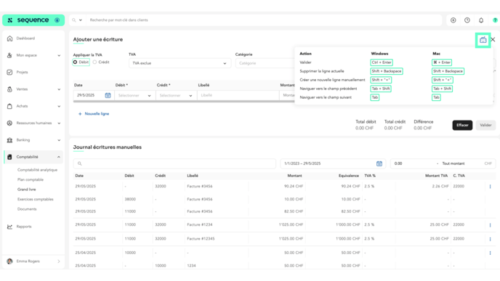500x281 pixels.
Task: Click the Banking building icon
Action: coord(10,140)
